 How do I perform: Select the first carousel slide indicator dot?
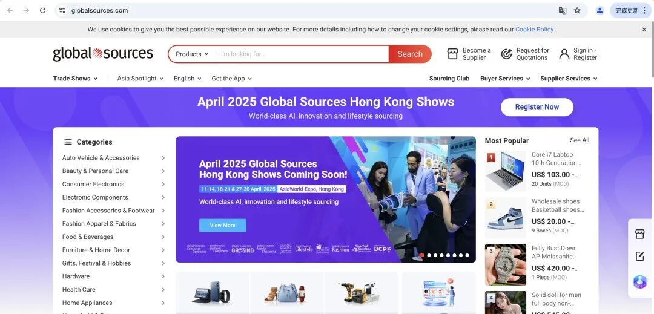click(422, 255)
